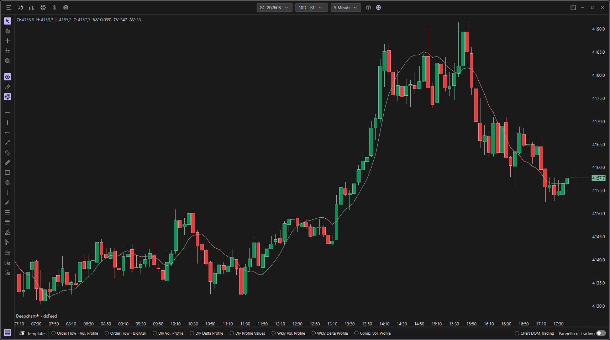Click the Deepchart® - dxFeed label
Screen dimensions: 610x340
point(36,316)
